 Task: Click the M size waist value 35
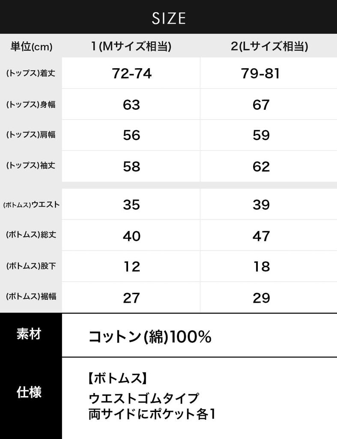point(131,205)
